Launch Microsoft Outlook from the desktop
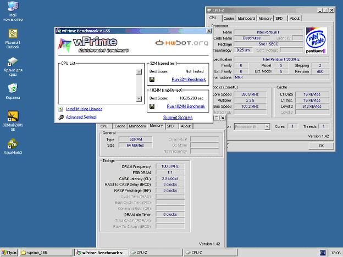 pyautogui.click(x=13, y=38)
